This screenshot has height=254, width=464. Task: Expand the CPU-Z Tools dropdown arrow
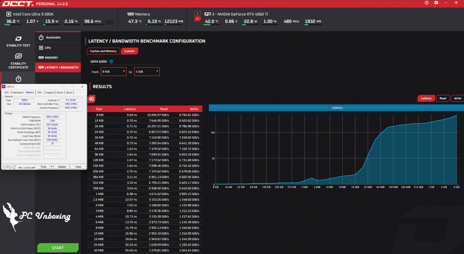[x=51, y=167]
